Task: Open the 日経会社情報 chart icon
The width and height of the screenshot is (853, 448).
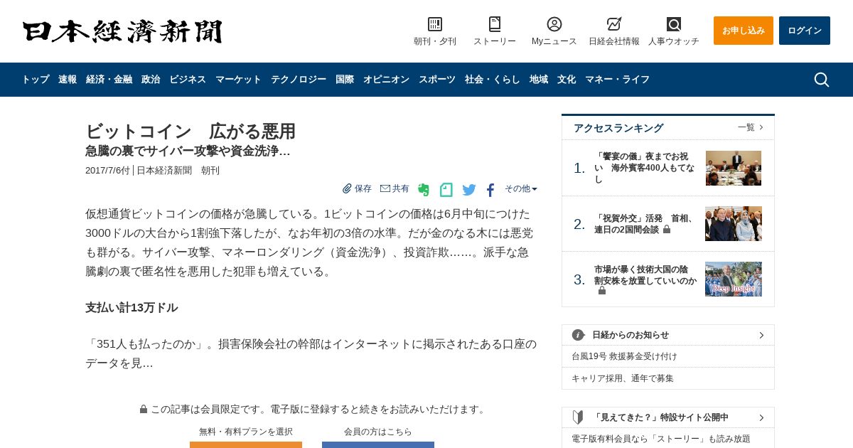Action: coord(614,24)
